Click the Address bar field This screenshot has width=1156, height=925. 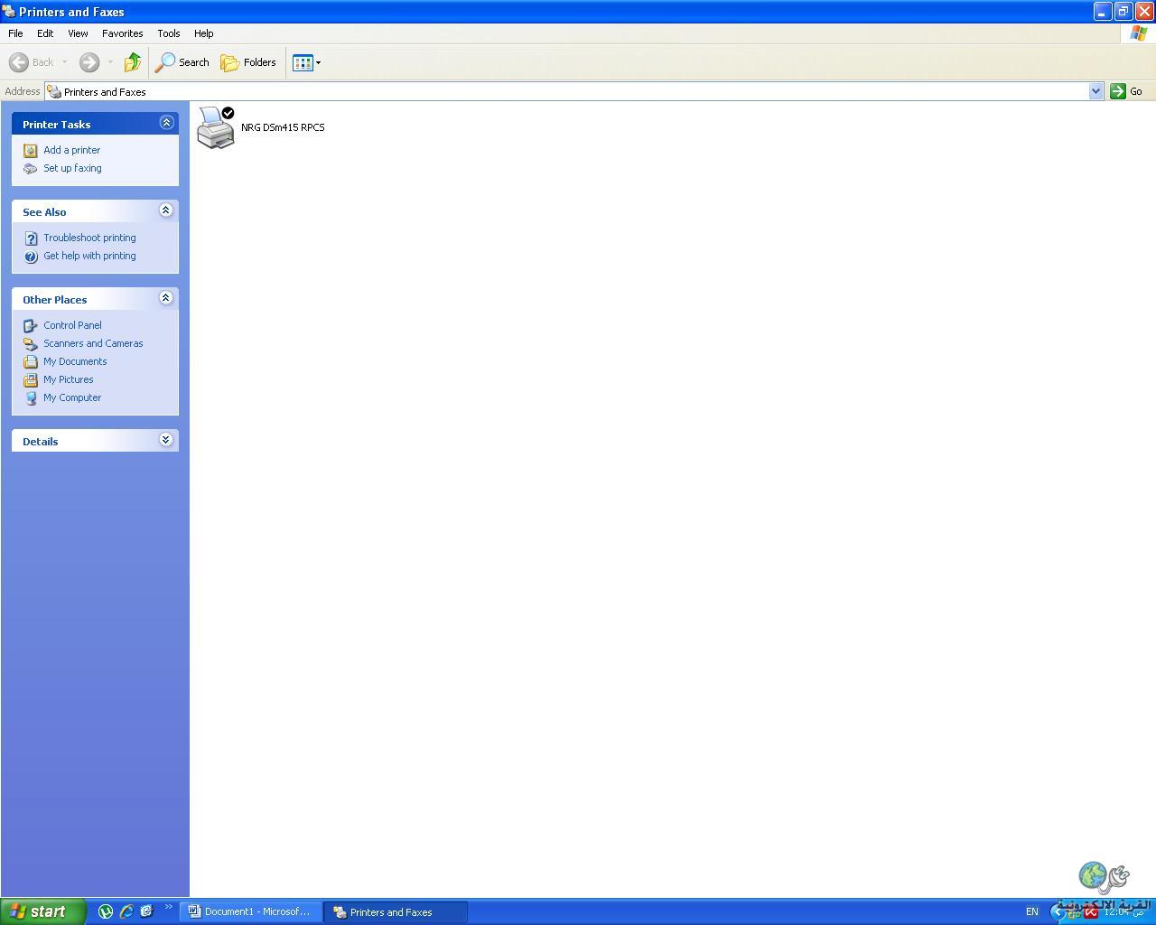coord(567,91)
